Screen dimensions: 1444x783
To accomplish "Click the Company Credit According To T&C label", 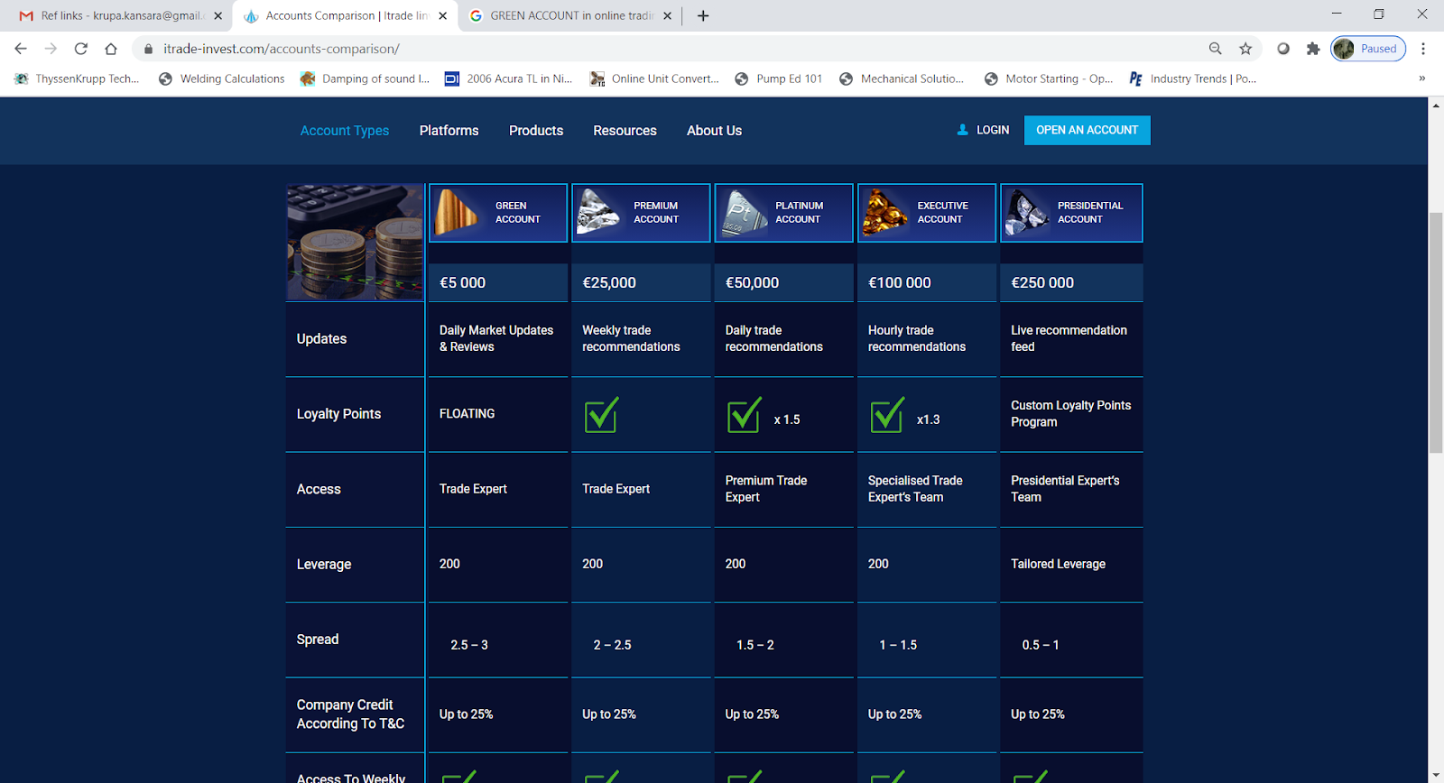I will (x=350, y=714).
